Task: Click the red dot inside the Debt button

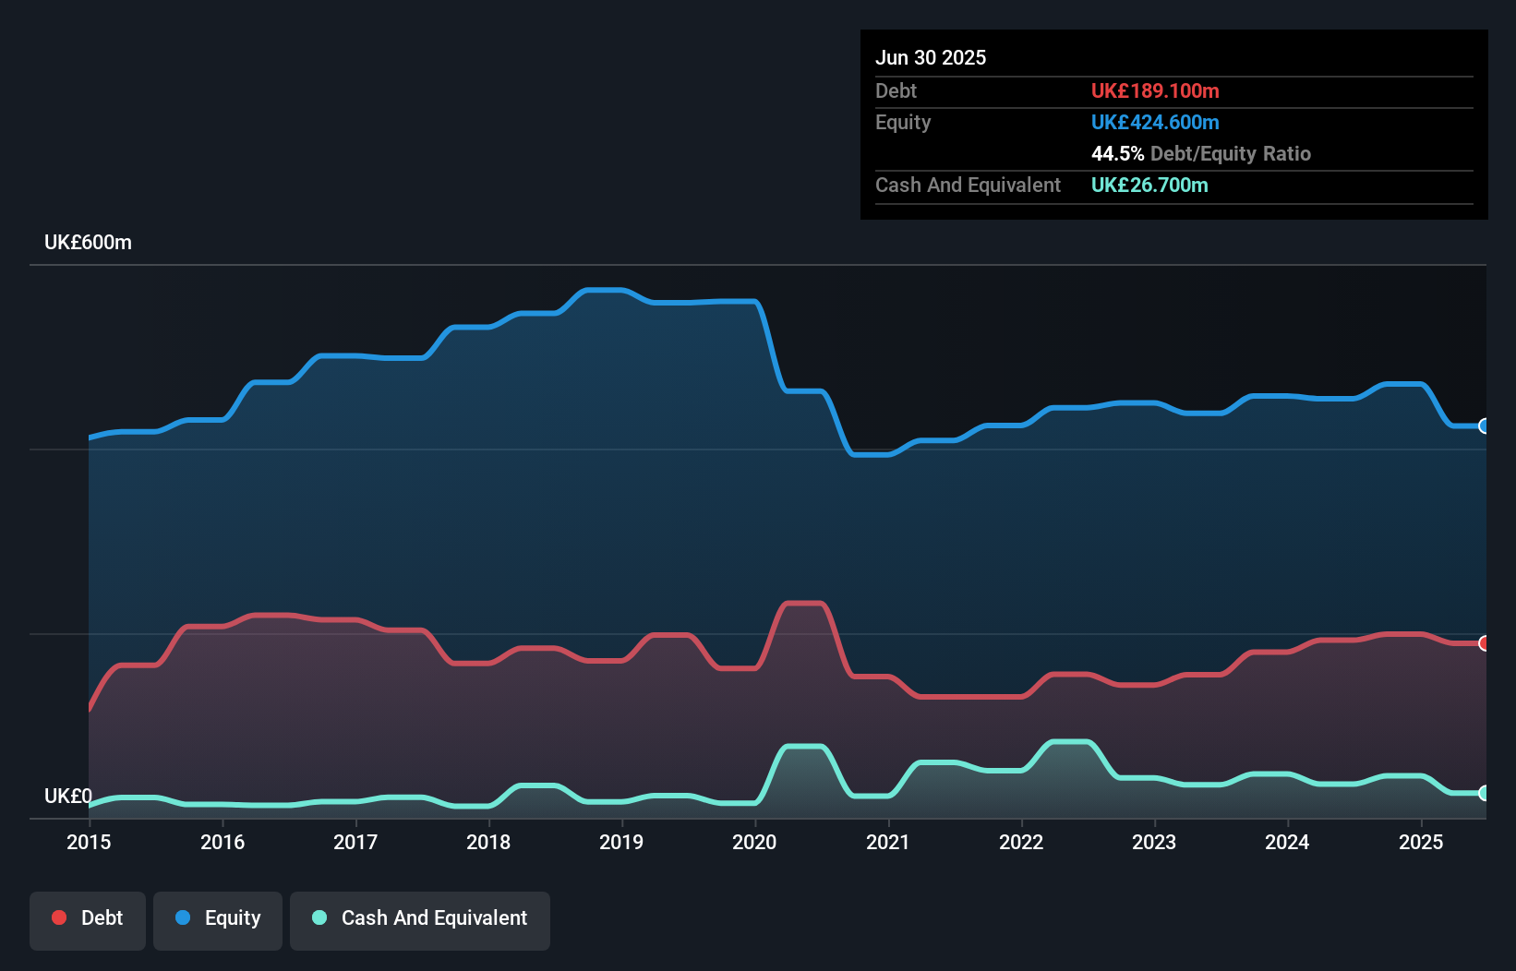Action: [59, 917]
